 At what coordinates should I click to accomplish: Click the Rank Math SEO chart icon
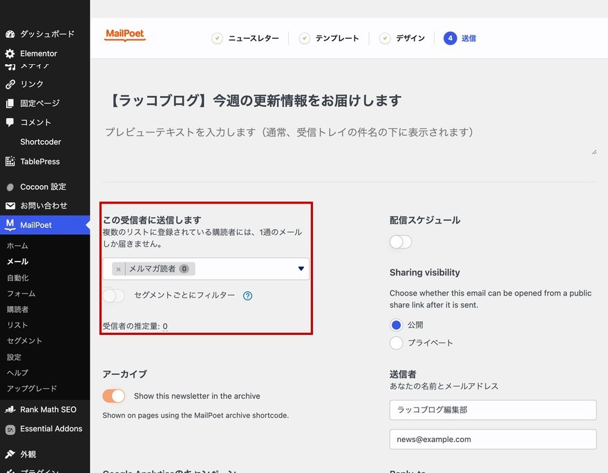point(10,409)
